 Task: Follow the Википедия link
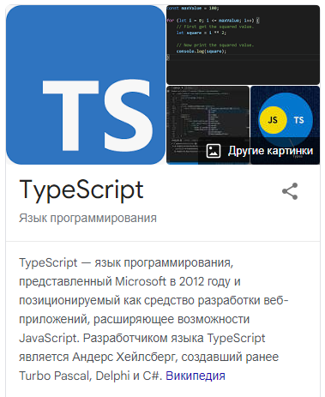click(x=196, y=376)
